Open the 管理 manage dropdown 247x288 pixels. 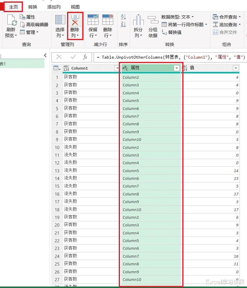tap(29, 32)
